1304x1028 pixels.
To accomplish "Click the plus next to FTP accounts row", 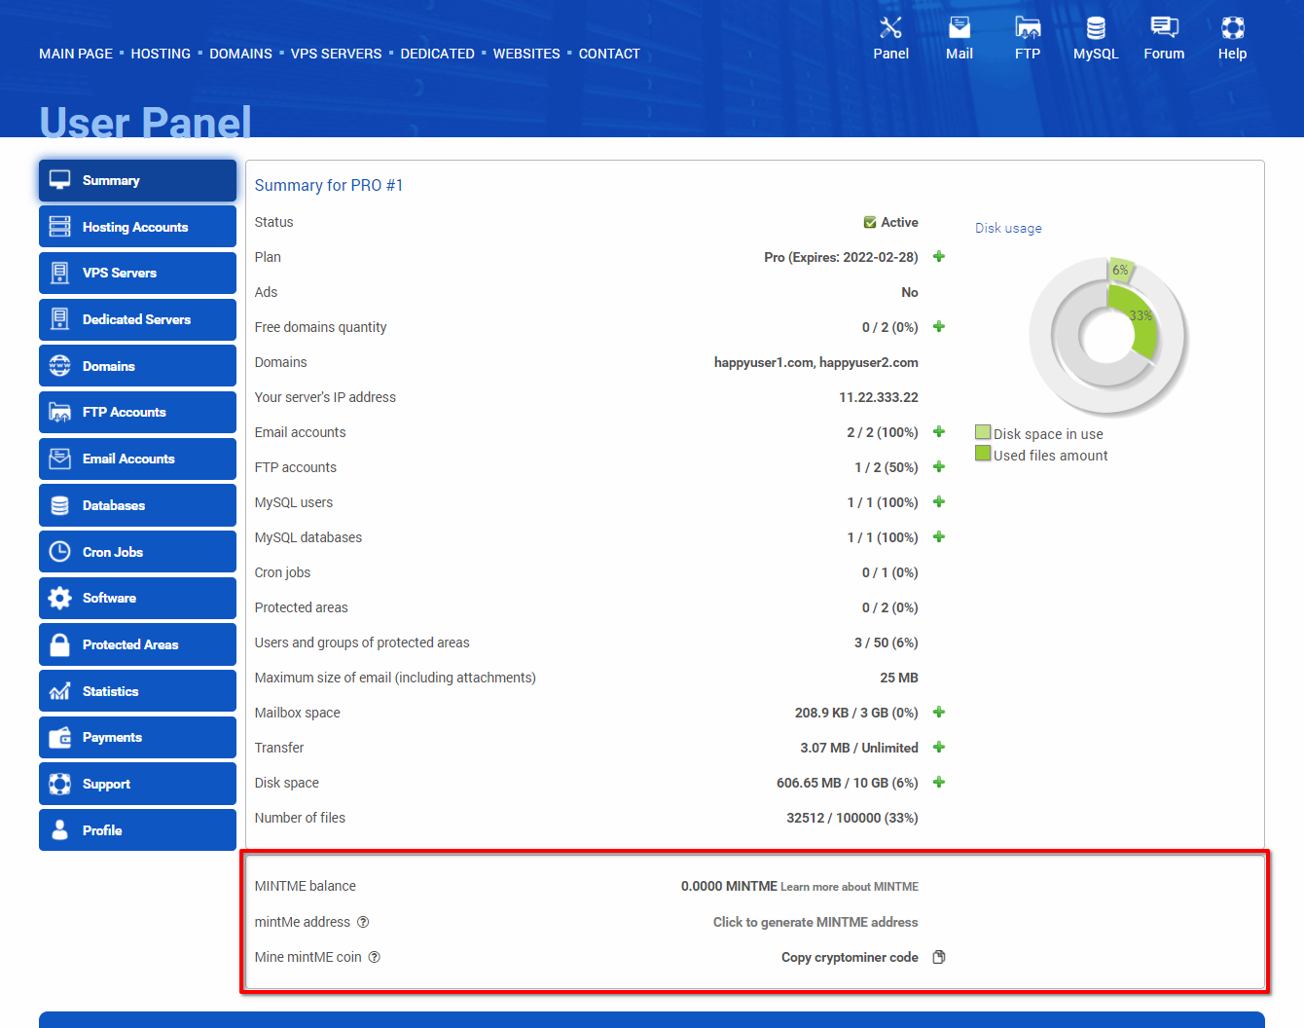I will [x=939, y=467].
